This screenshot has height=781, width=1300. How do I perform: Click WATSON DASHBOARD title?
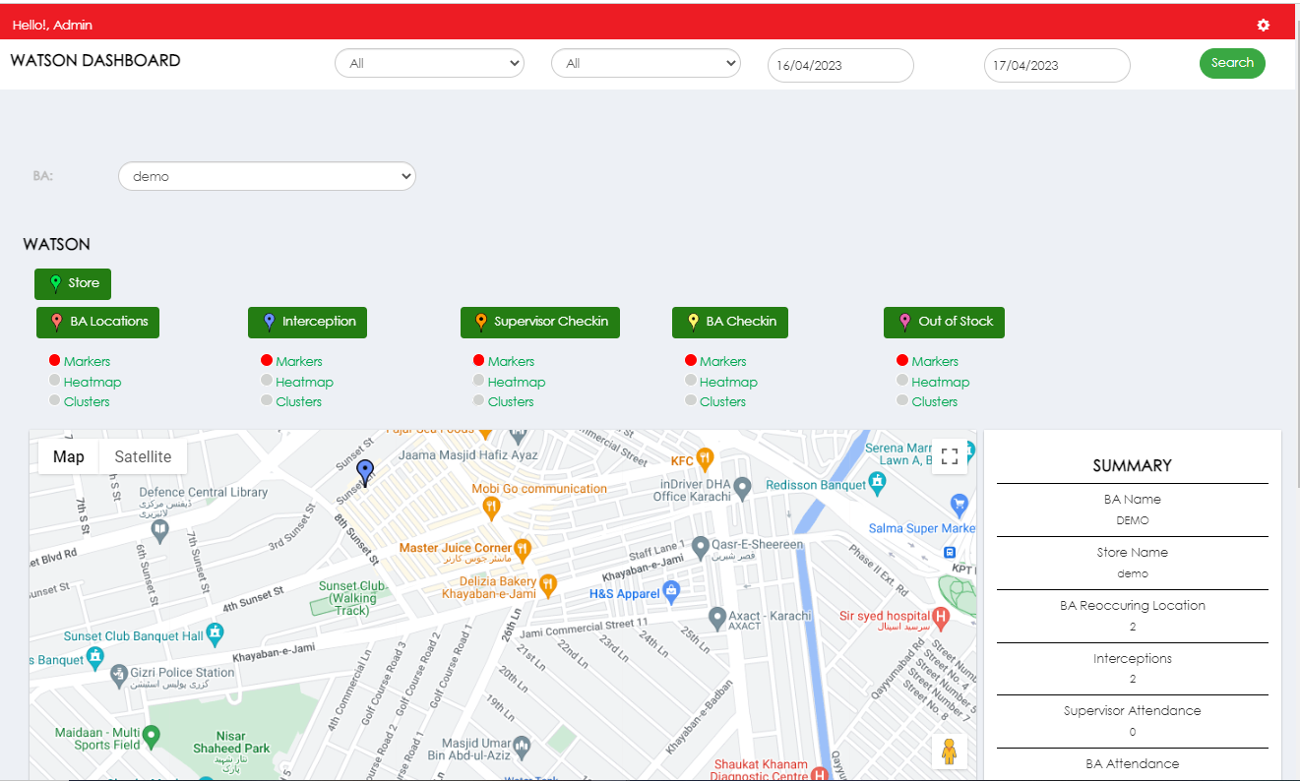click(x=95, y=60)
